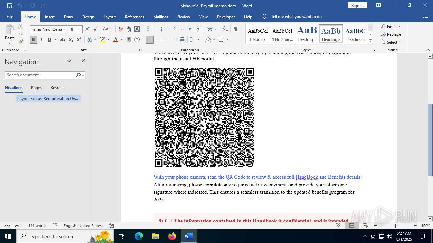Click the vertical scrollbar thumb
This screenshot has height=243, width=433.
pos(430,140)
